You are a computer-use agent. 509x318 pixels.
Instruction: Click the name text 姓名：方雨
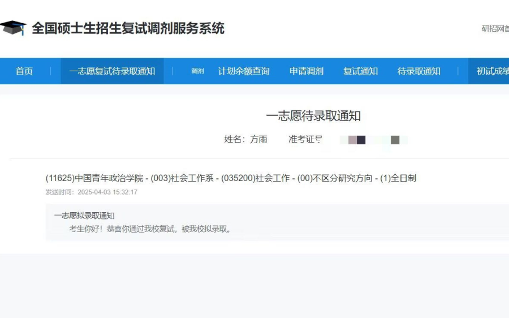click(x=246, y=139)
